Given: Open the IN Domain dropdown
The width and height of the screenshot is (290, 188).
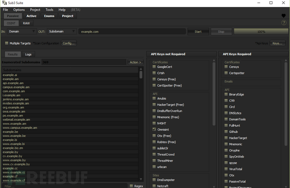Looking at the screenshot, I should point(21,31).
